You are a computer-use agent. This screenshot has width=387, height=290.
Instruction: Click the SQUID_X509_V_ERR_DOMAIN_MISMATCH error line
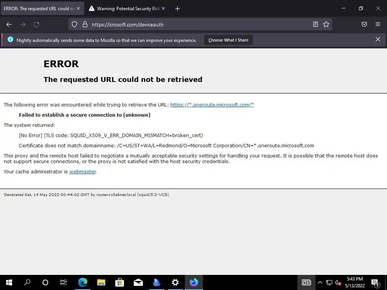[x=111, y=136]
